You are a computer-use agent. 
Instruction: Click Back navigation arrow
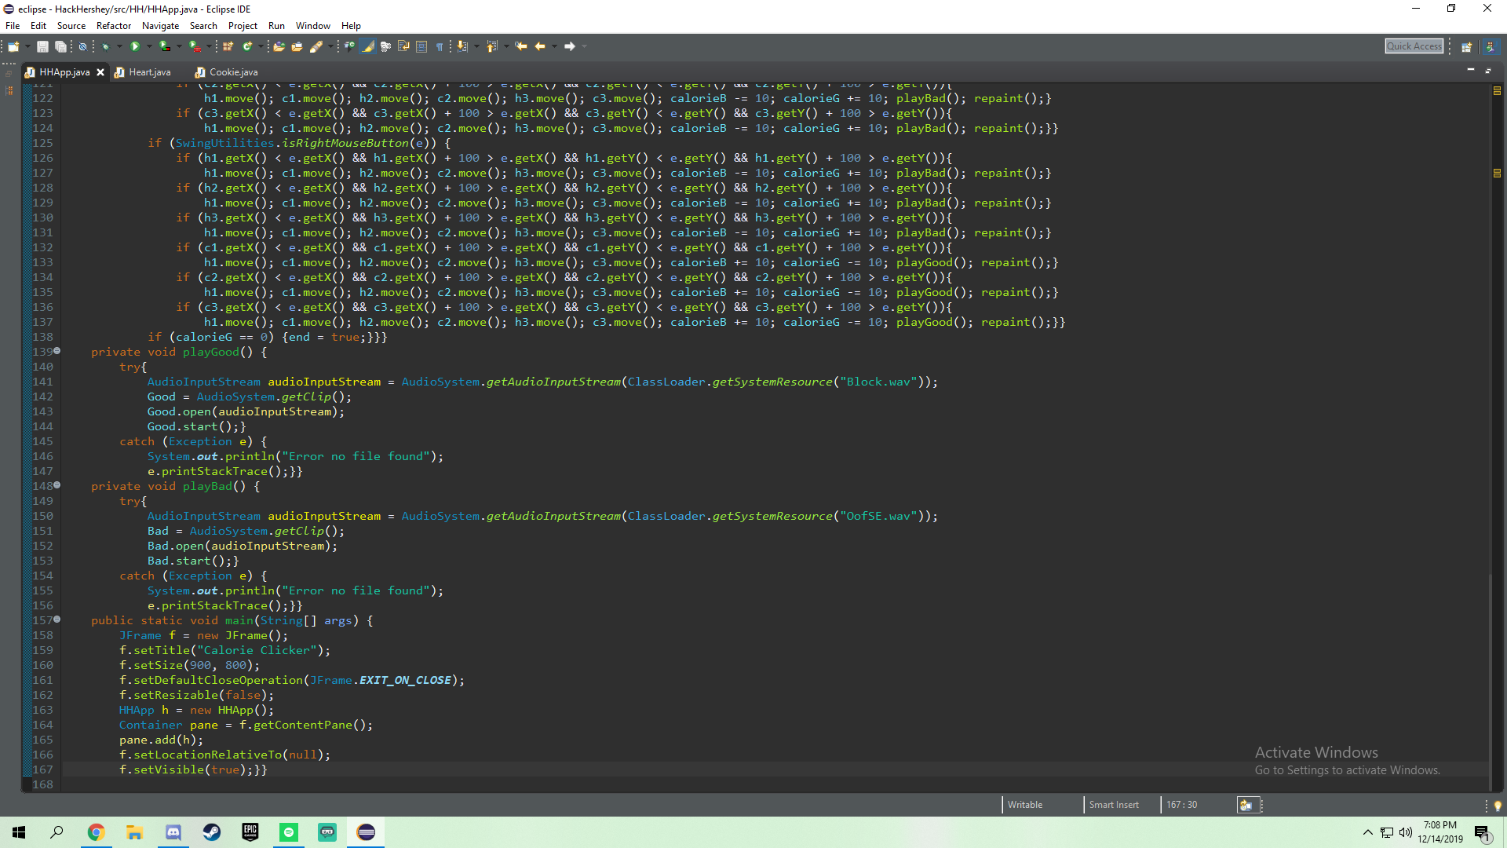(x=540, y=46)
